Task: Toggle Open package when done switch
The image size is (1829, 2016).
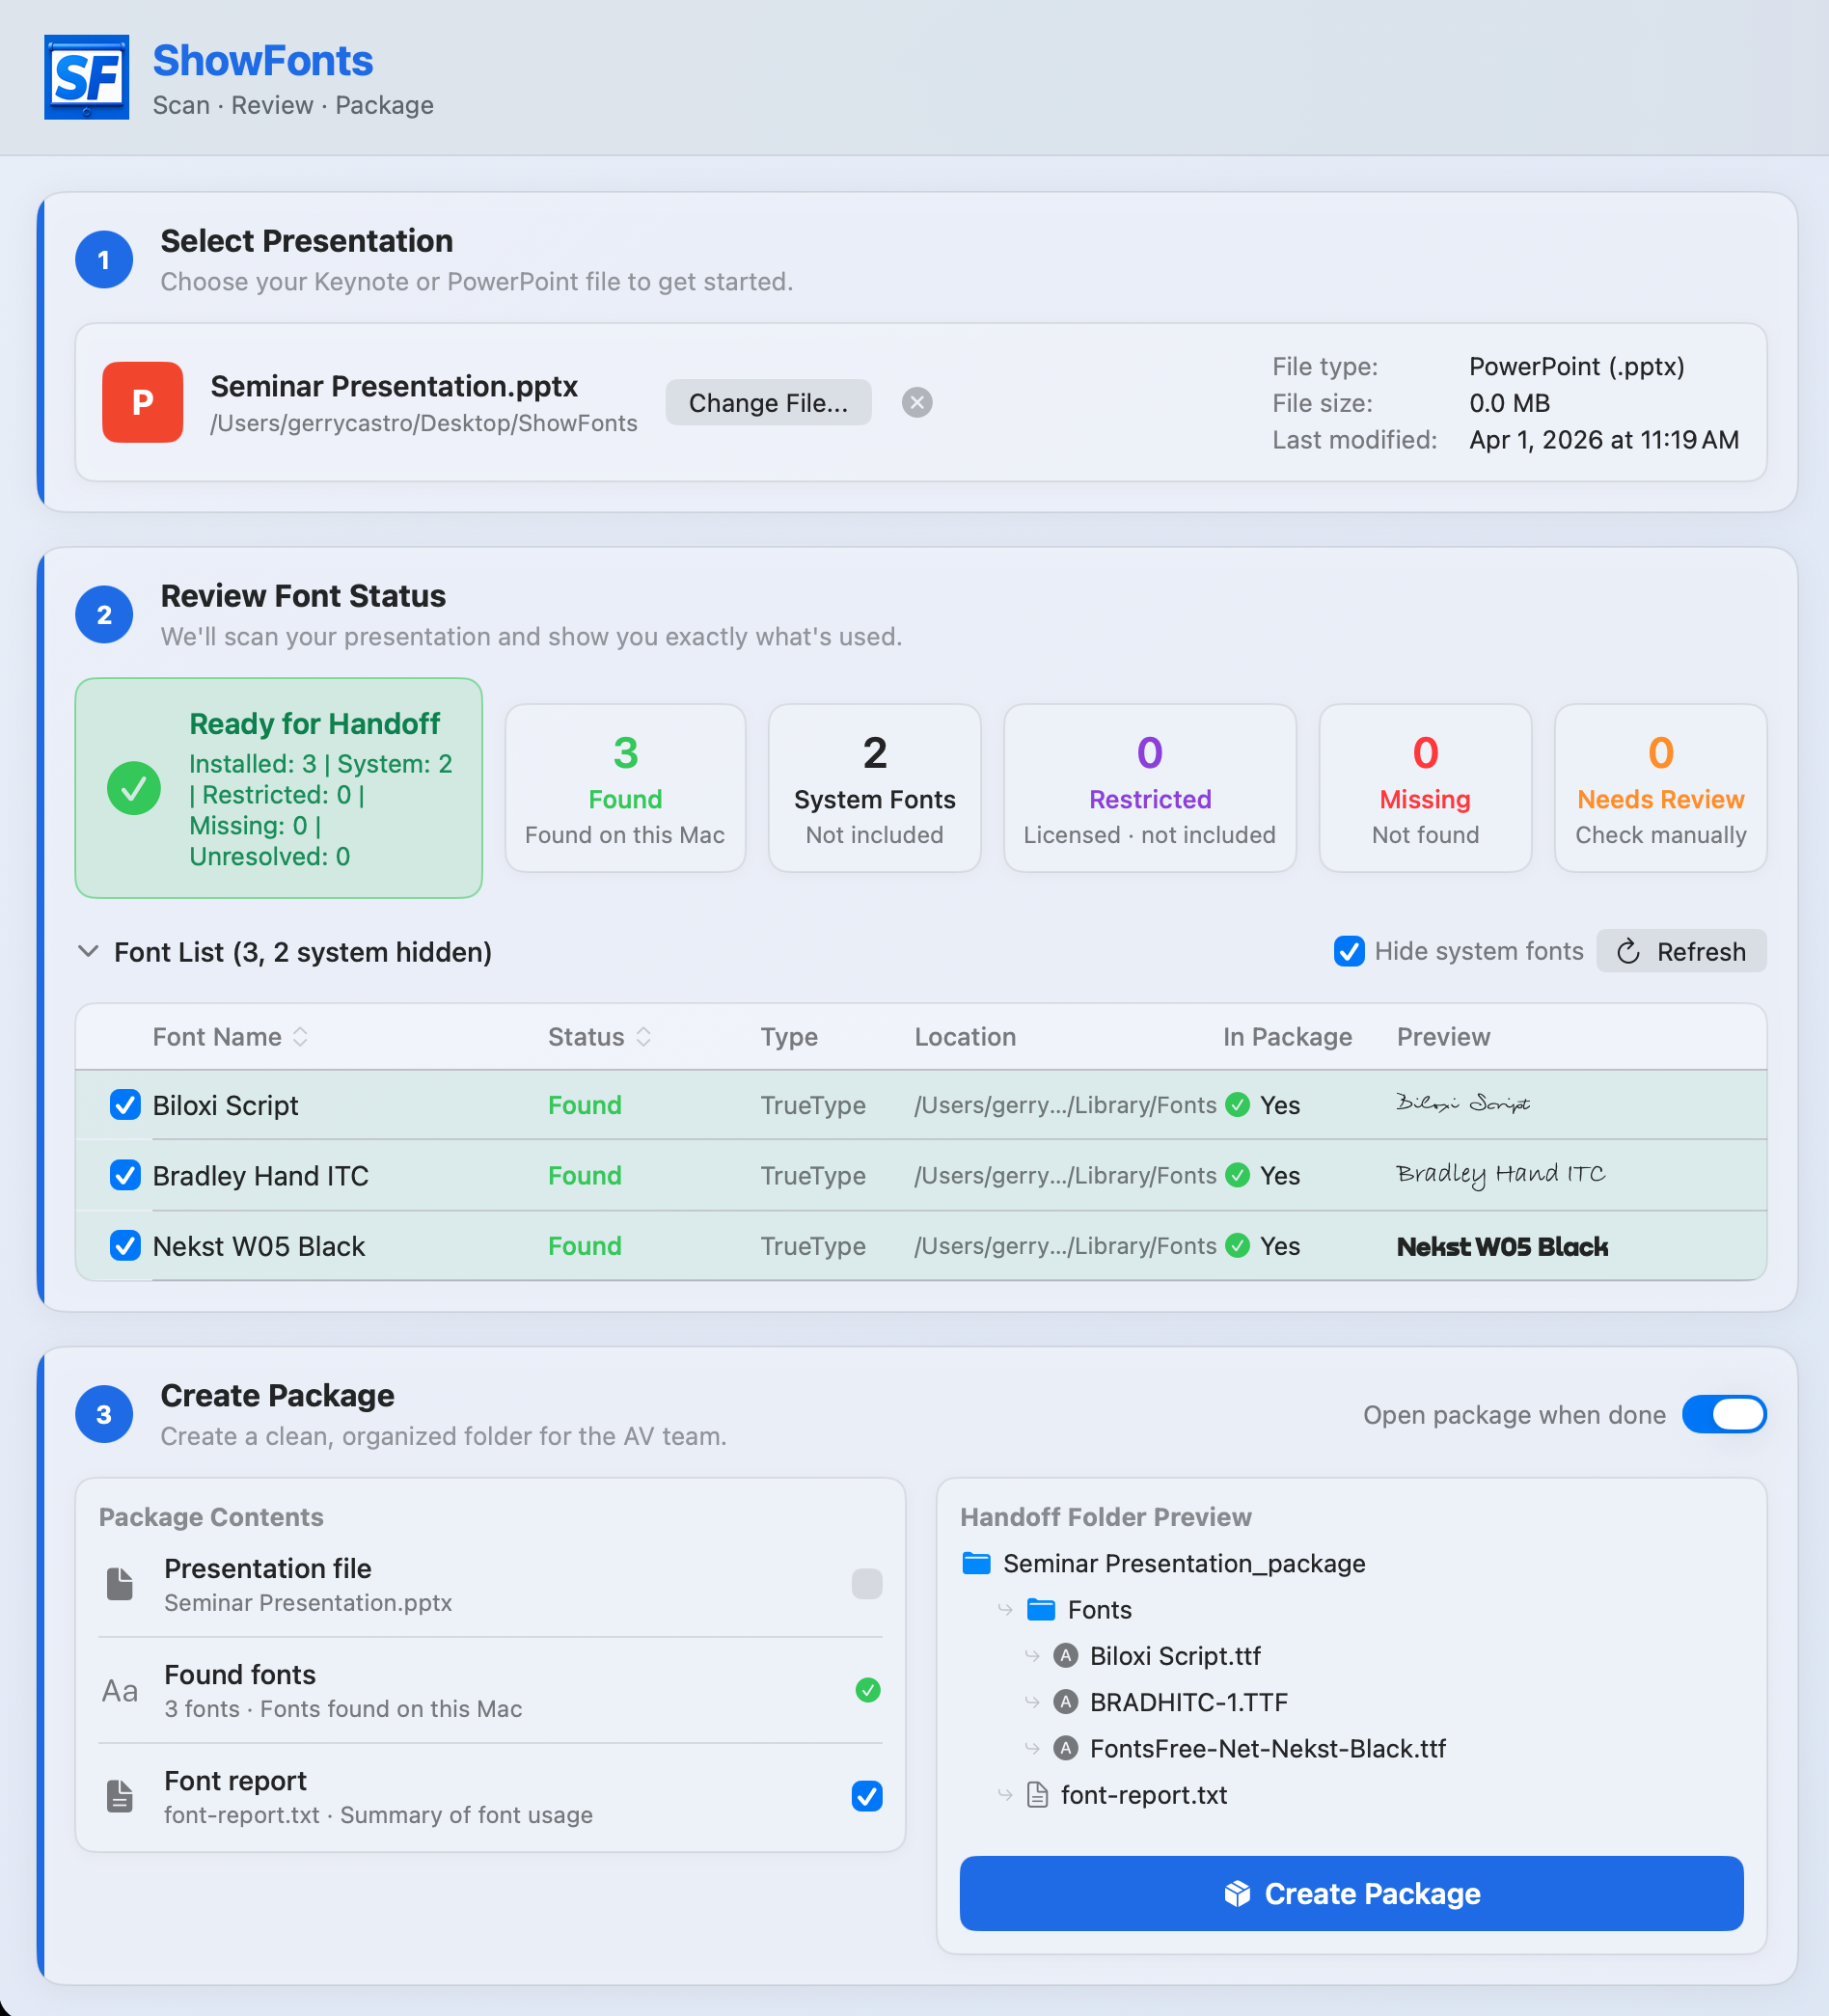Action: [1724, 1415]
